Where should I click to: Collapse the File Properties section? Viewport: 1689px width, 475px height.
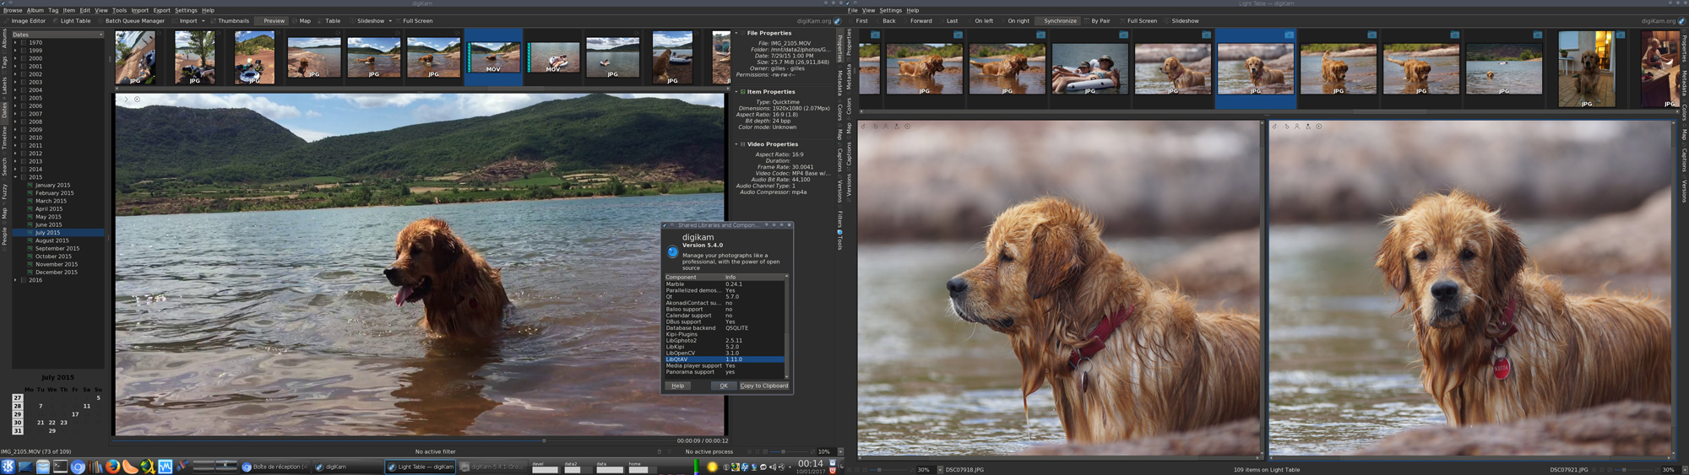[x=736, y=34]
